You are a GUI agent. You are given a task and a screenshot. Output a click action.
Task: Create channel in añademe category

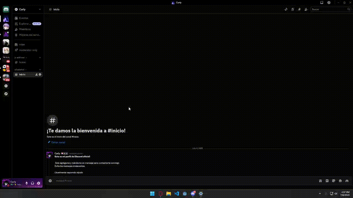(x=40, y=70)
